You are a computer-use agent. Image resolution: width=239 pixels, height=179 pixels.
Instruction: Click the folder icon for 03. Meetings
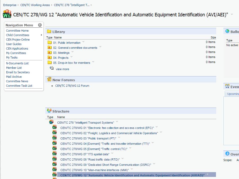coord(49,52)
